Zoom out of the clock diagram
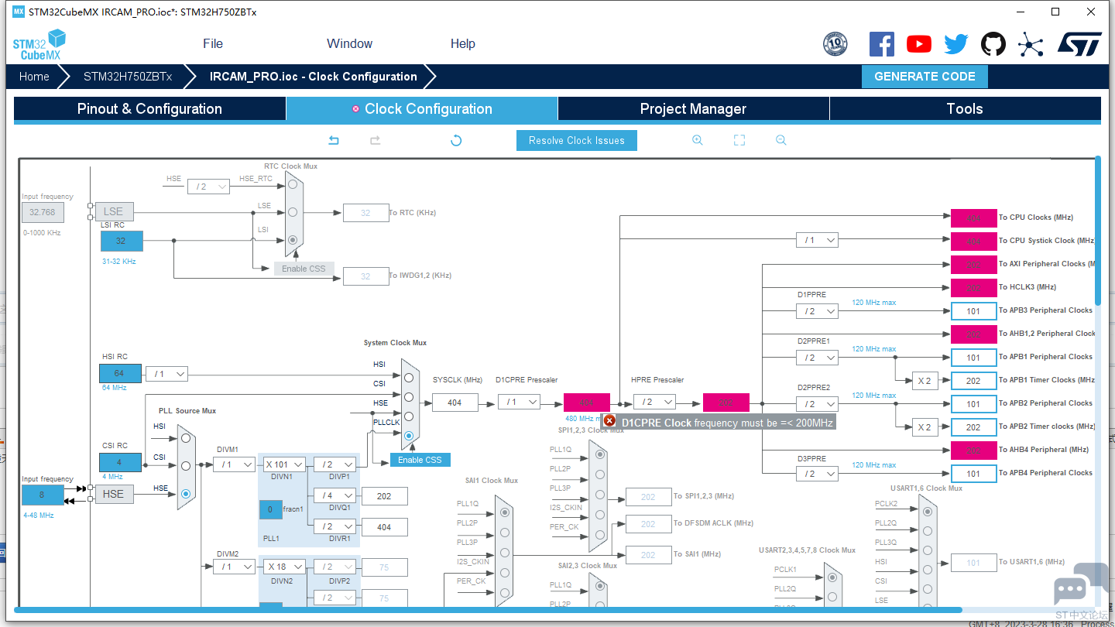 pyautogui.click(x=781, y=140)
